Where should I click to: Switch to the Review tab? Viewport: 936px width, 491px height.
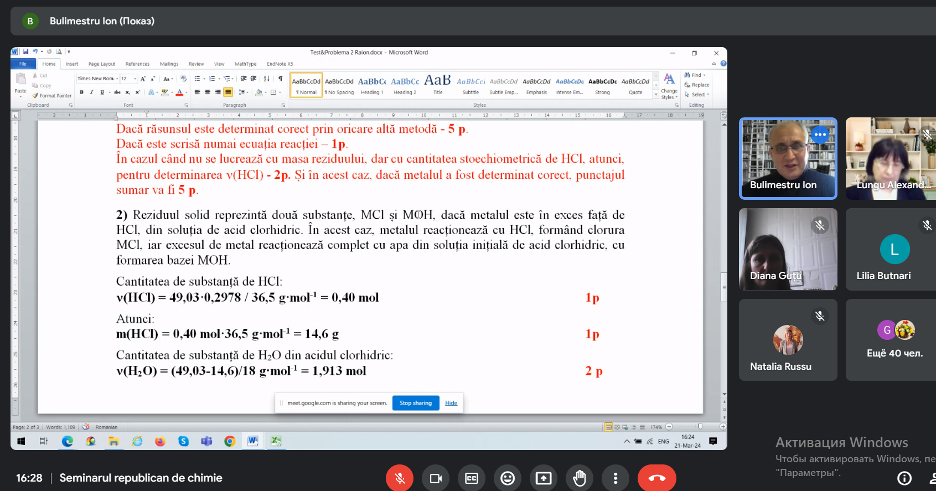click(x=196, y=64)
